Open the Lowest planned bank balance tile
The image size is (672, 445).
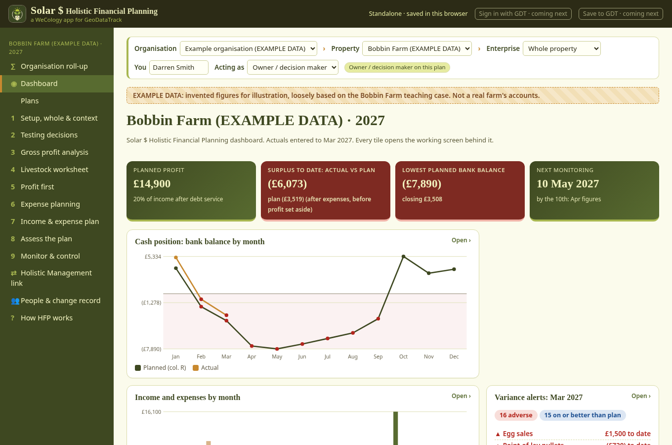[x=460, y=190]
